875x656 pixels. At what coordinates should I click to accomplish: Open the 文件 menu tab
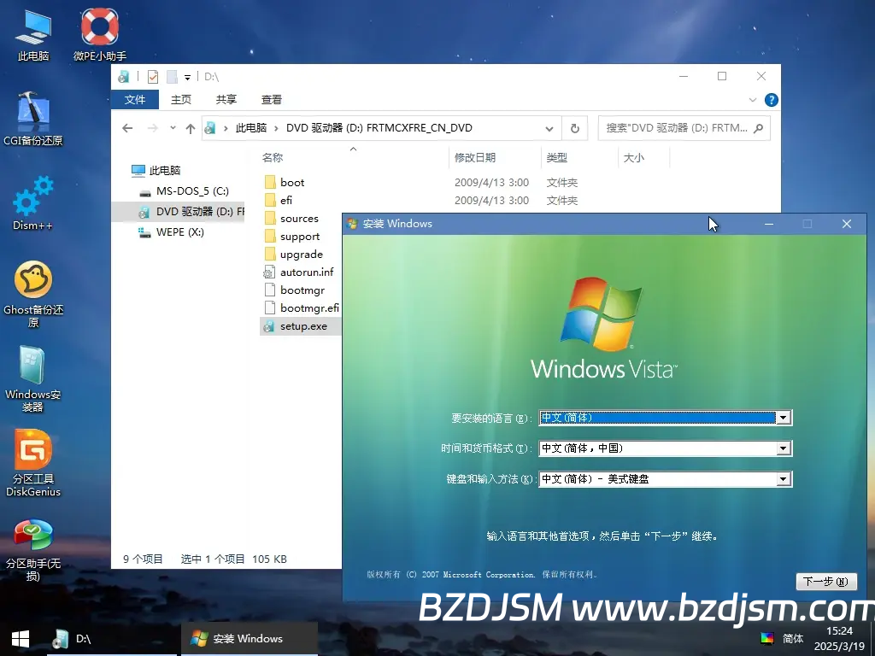pyautogui.click(x=135, y=99)
